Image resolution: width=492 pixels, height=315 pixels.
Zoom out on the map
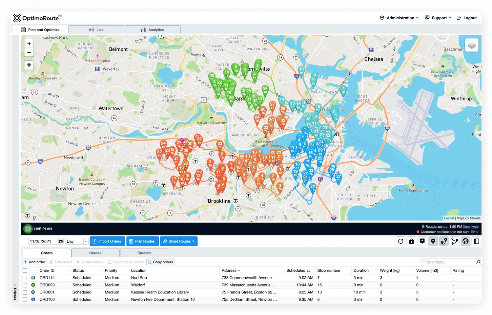tap(29, 52)
